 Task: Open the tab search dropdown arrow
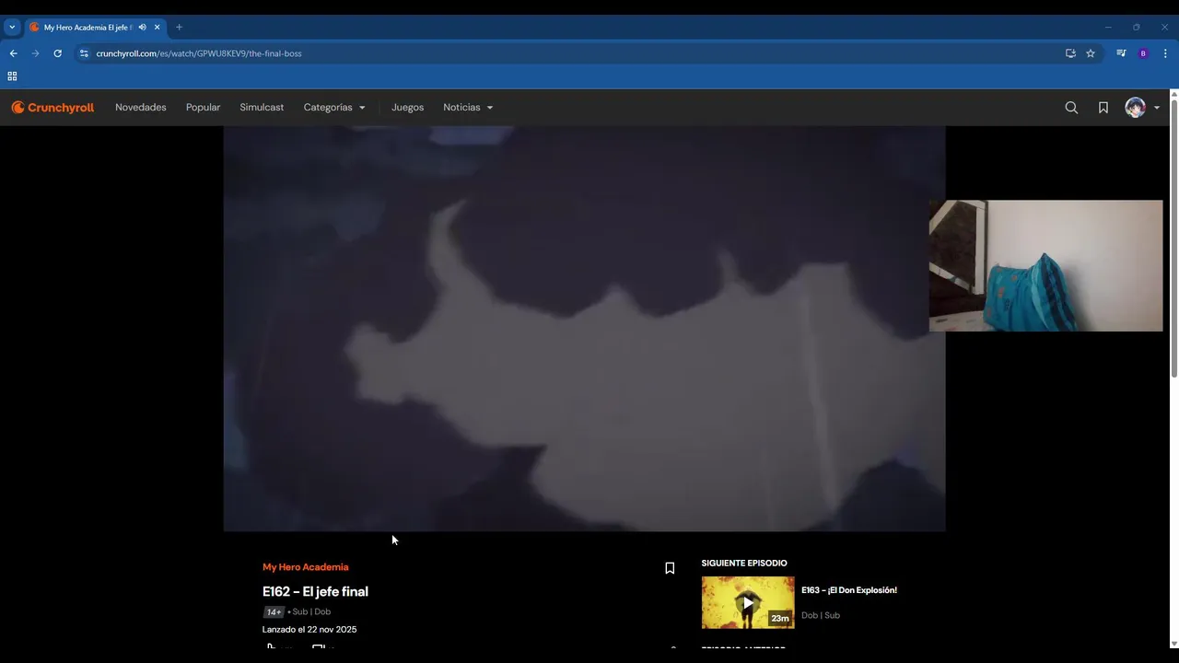(x=12, y=28)
